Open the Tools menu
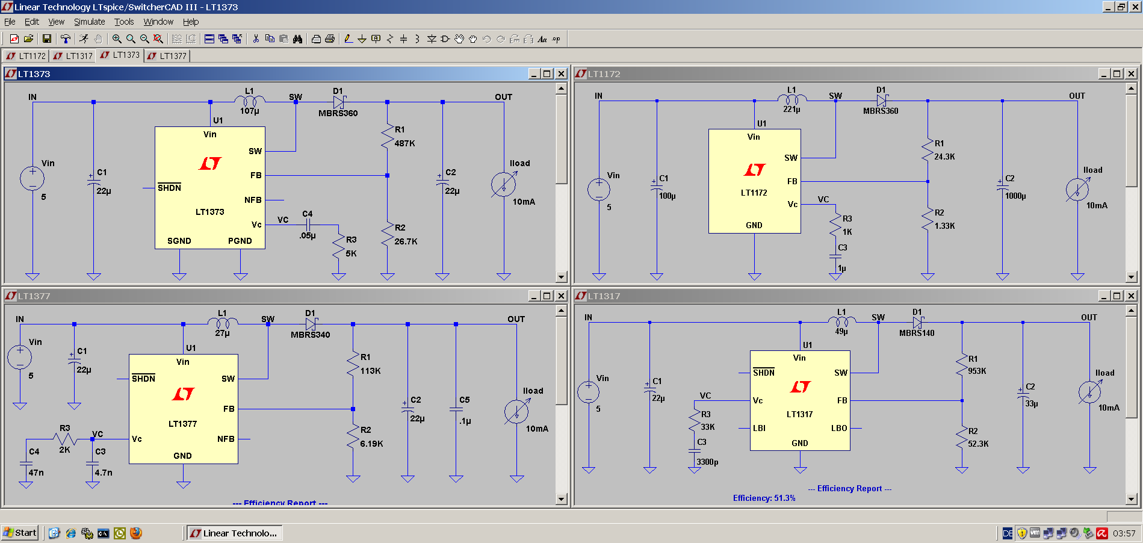1143x543 pixels. point(124,22)
